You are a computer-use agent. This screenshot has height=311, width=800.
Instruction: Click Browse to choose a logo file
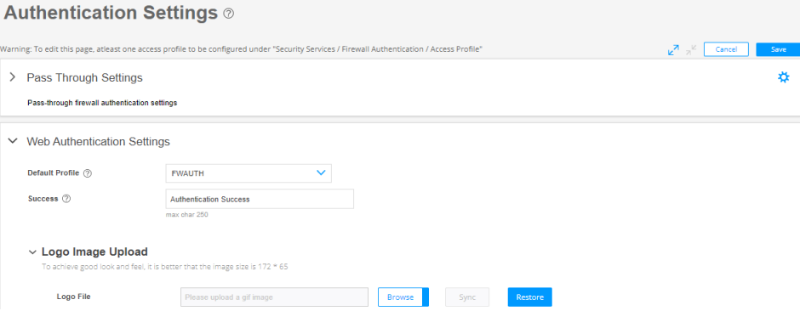(x=403, y=297)
